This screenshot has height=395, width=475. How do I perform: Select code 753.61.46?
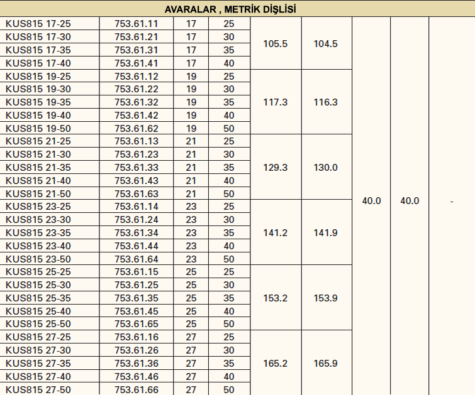137,377
